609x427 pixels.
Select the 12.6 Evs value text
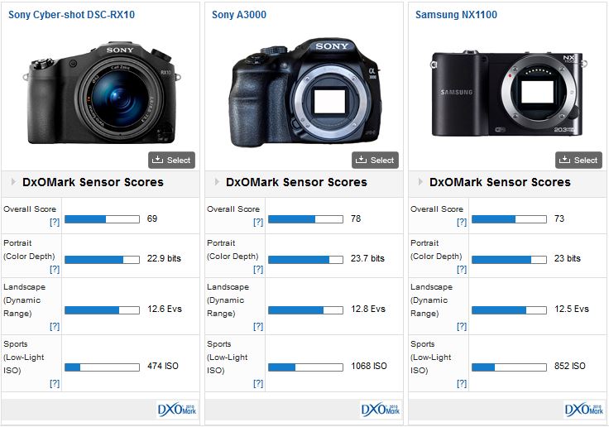click(x=165, y=309)
